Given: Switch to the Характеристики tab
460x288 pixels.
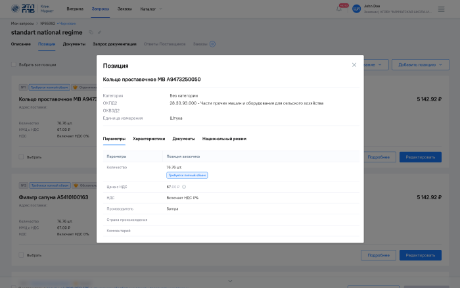Looking at the screenshot, I should click(149, 139).
